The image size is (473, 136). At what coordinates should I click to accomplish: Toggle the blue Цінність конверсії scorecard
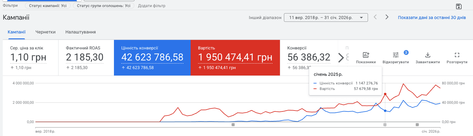pos(152,57)
